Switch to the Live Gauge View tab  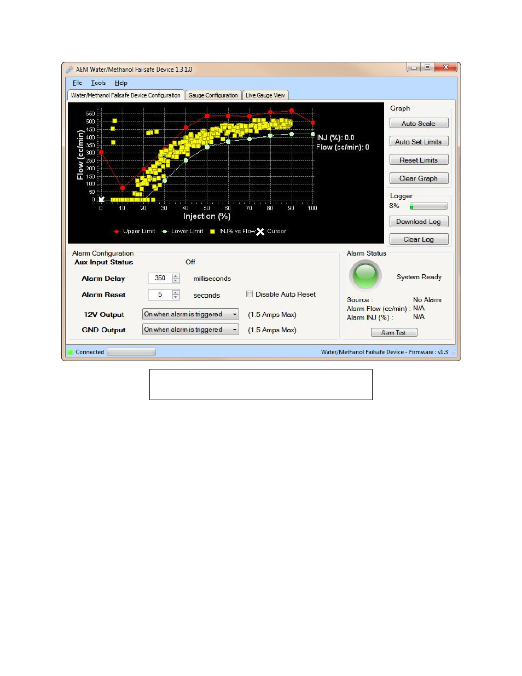click(x=265, y=95)
